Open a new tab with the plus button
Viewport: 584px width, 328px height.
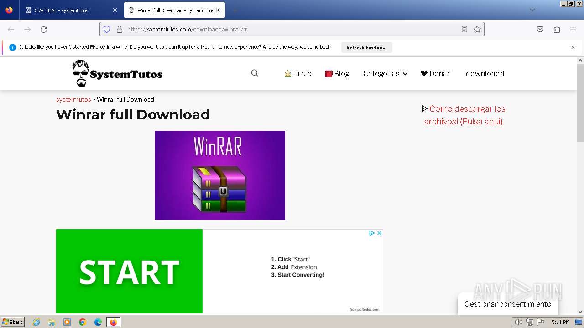tap(235, 10)
